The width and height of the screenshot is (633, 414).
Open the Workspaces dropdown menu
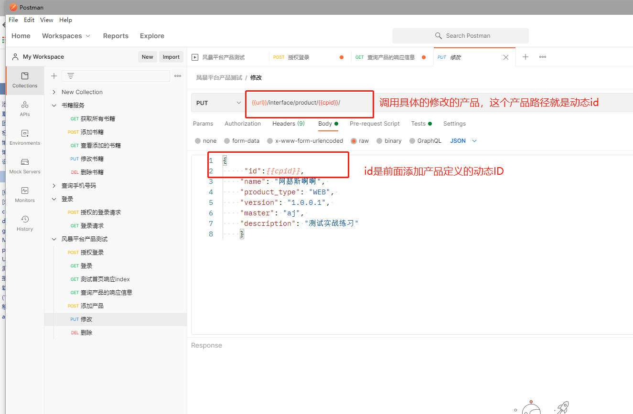point(66,36)
